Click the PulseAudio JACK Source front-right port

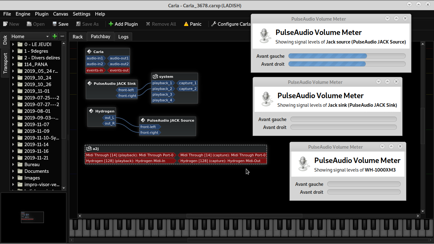(150, 132)
